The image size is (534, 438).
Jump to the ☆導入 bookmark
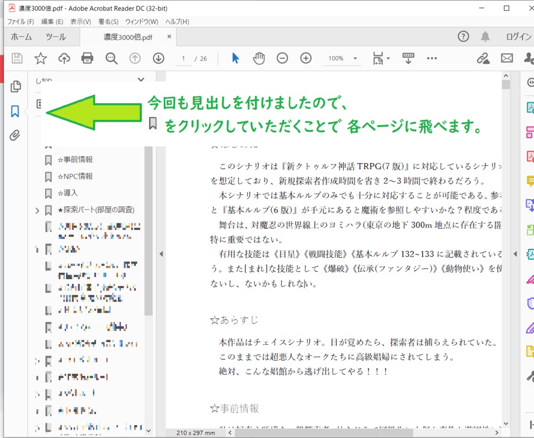67,193
